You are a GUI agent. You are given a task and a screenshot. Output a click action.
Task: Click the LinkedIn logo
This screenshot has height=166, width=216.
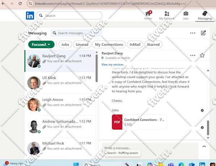tap(30, 16)
